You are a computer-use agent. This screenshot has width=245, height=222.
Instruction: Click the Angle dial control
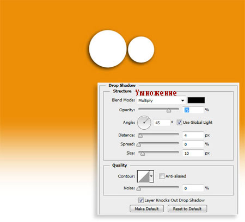[144, 123]
